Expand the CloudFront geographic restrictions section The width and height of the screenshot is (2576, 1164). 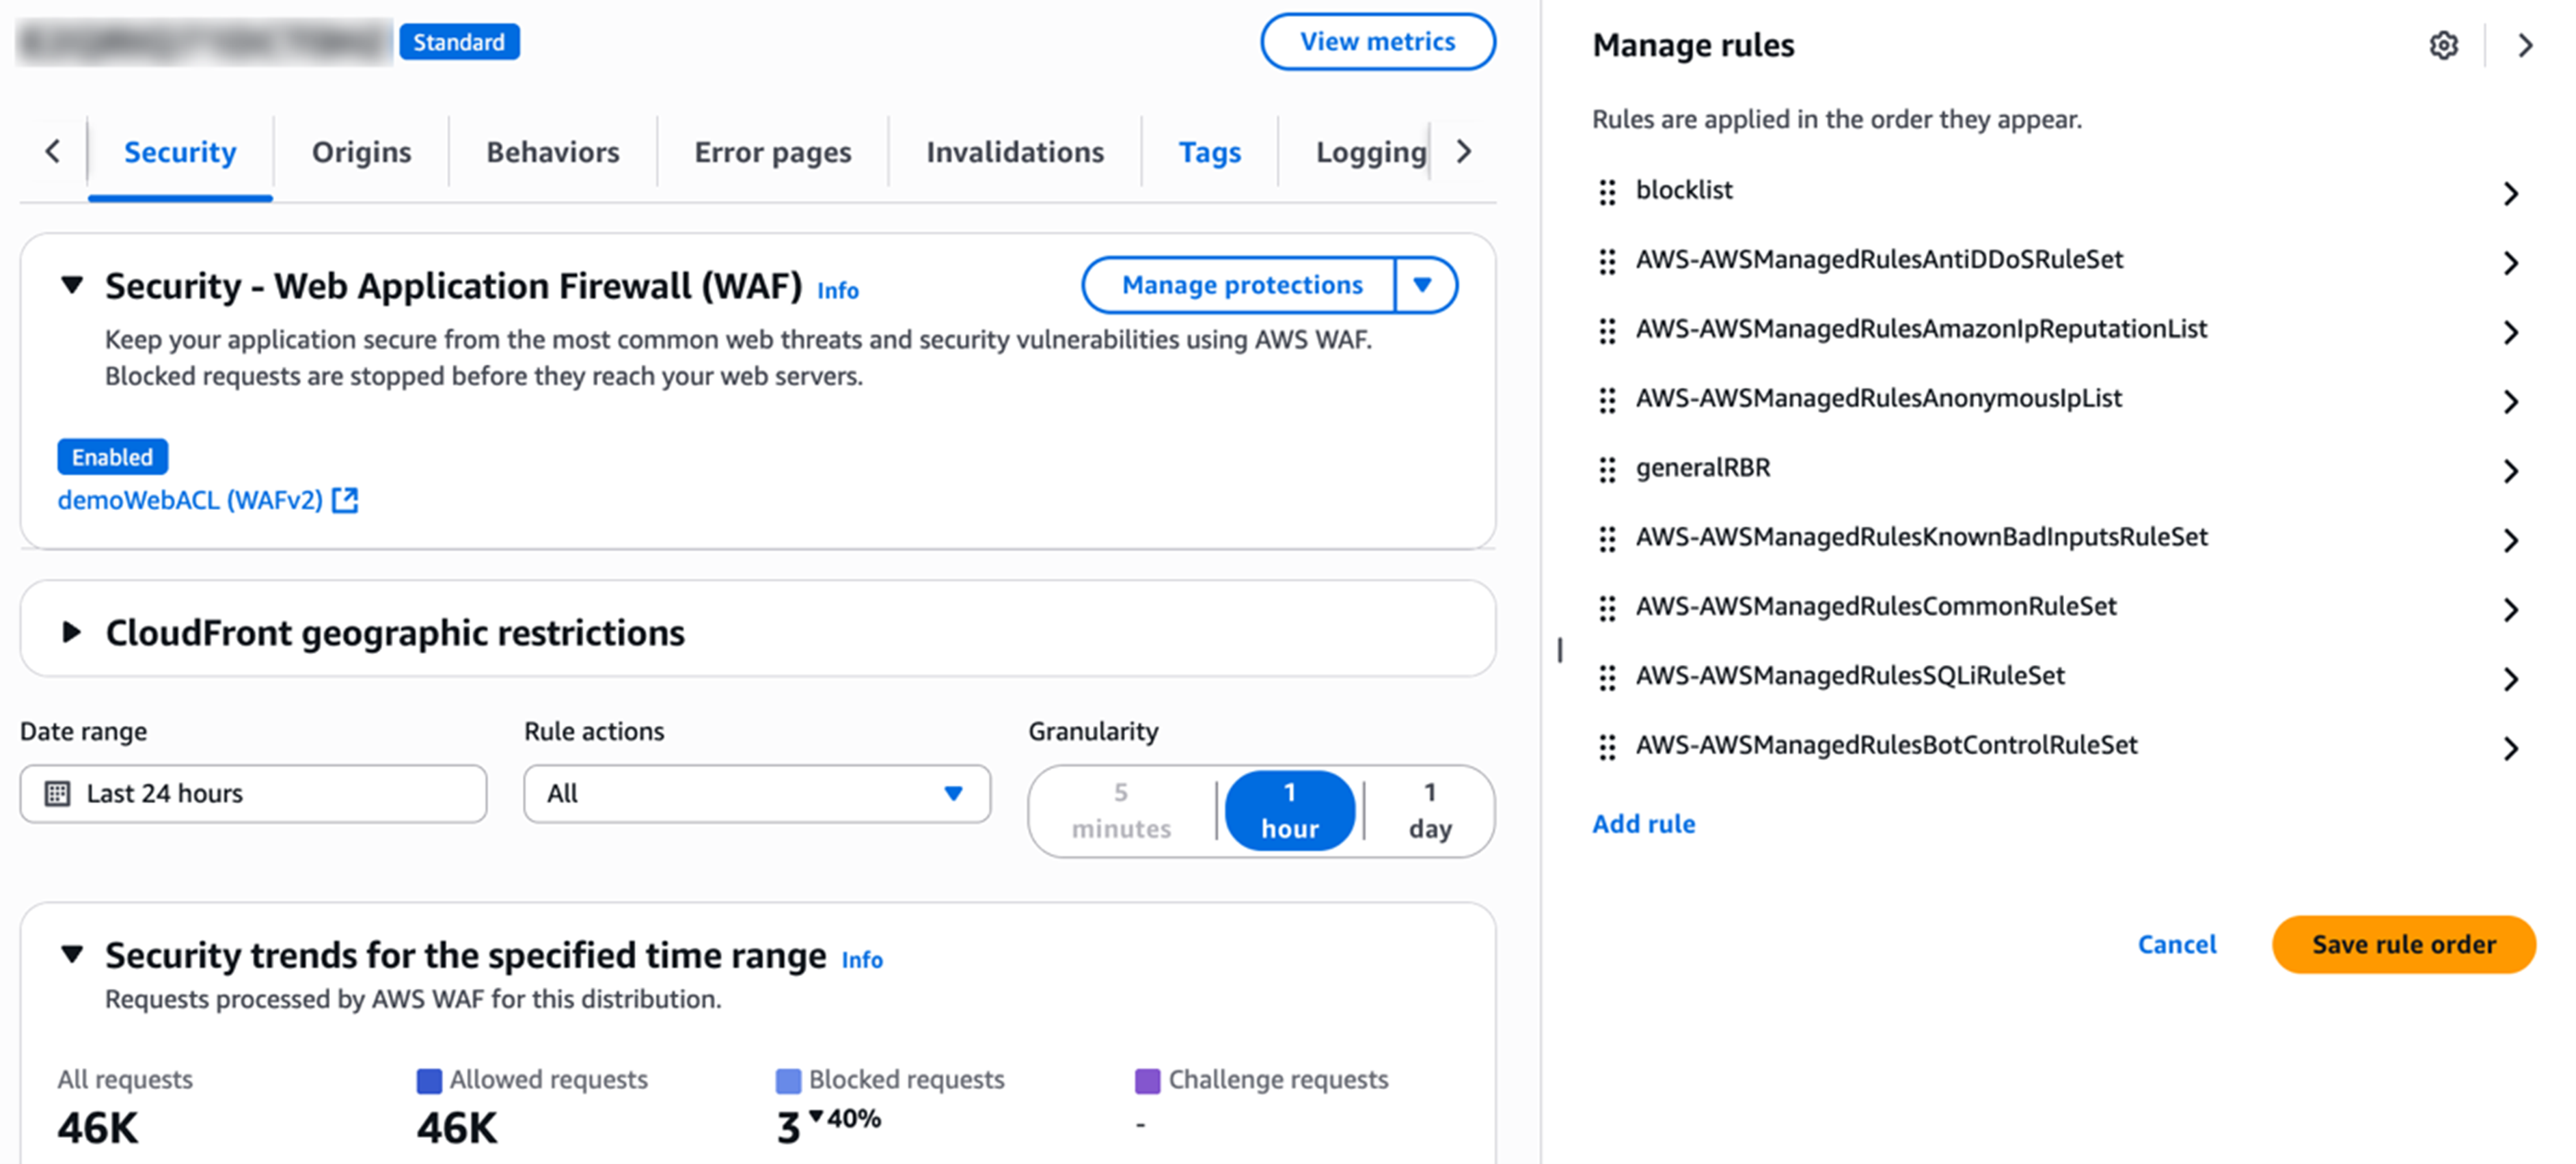(71, 632)
